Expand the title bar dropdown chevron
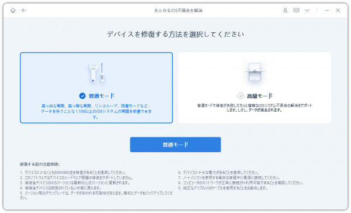The width and height of the screenshot is (351, 213). 307,11
